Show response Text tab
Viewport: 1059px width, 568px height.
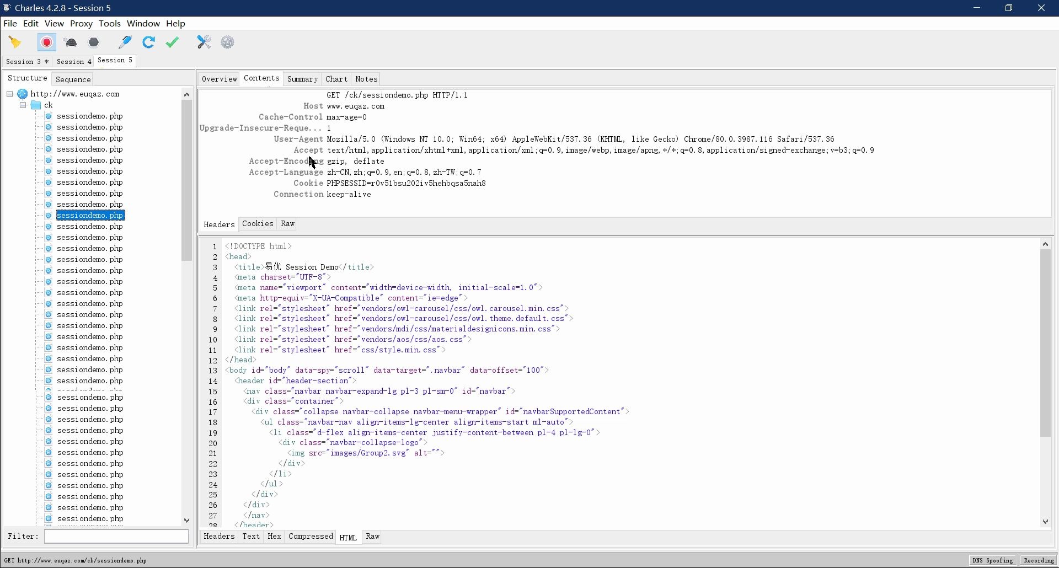pyautogui.click(x=251, y=536)
